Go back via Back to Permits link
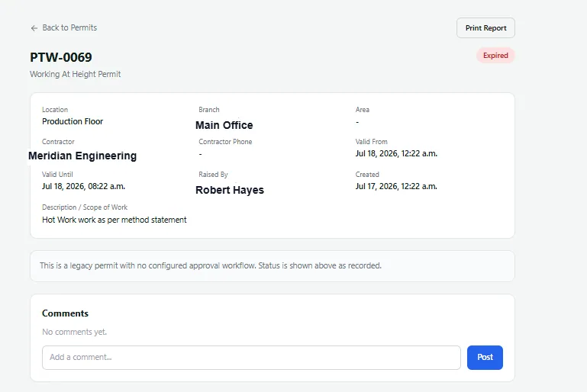Viewport: 587px width, 392px height. click(x=64, y=27)
